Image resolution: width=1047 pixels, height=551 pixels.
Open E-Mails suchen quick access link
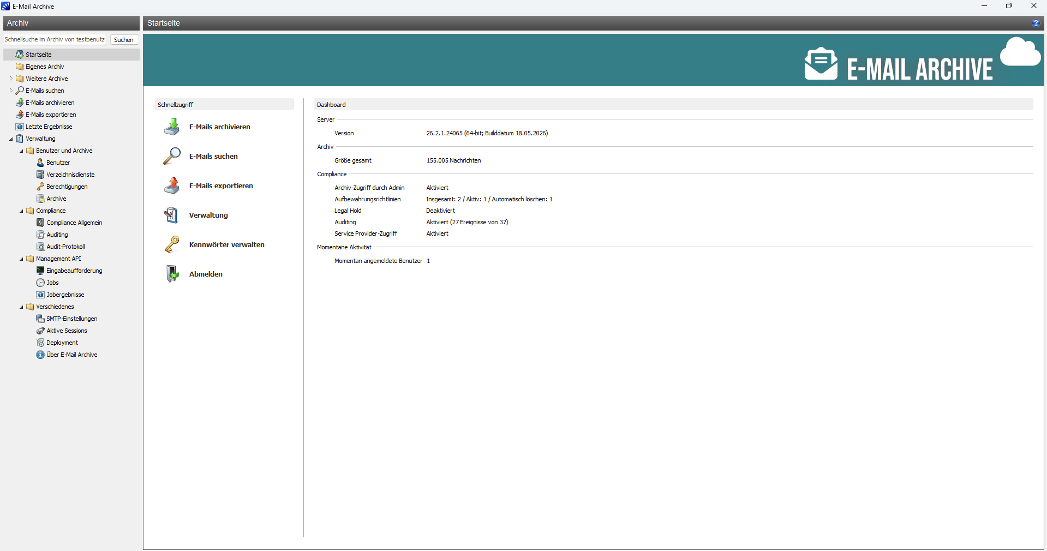pyautogui.click(x=213, y=157)
